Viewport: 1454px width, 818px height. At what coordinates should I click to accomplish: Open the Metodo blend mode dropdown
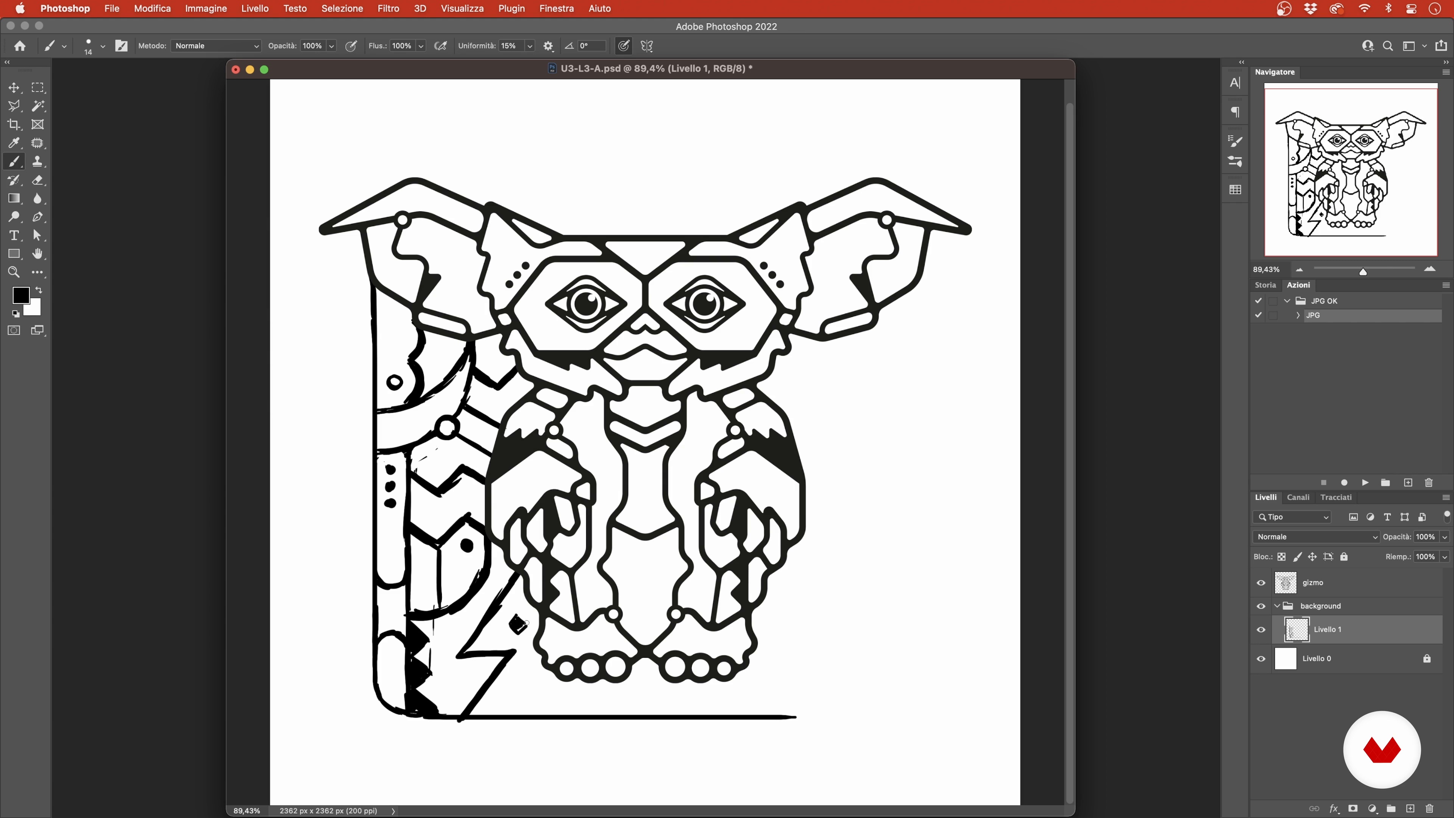(216, 46)
